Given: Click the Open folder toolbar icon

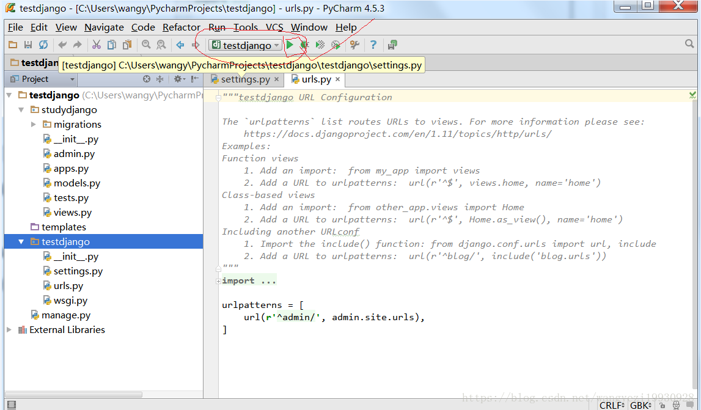Looking at the screenshot, I should click(13, 45).
